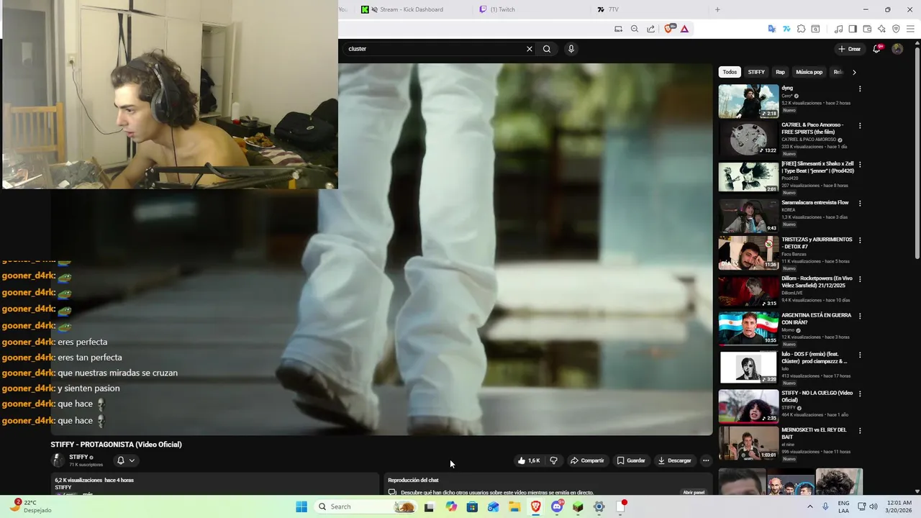The image size is (921, 518).
Task: Click the zoom magnifier icon in address bar
Action: (635, 29)
